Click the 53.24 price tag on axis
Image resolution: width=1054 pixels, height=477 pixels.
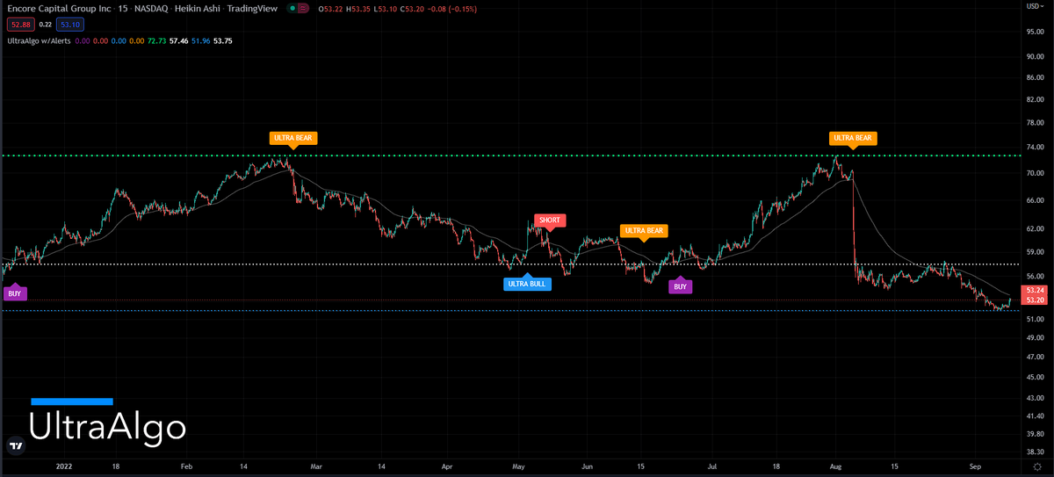(1034, 291)
